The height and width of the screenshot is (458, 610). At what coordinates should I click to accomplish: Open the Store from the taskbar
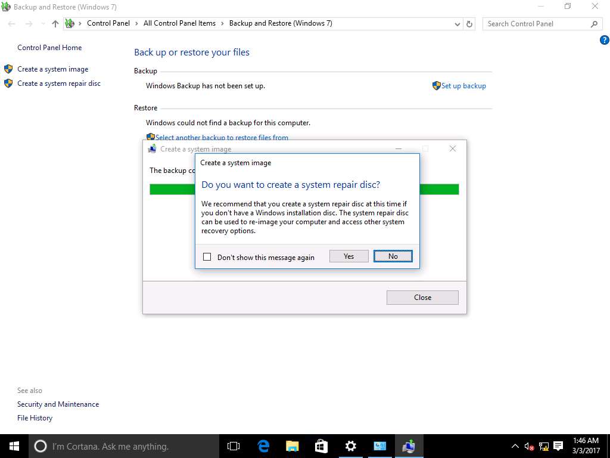tap(321, 446)
